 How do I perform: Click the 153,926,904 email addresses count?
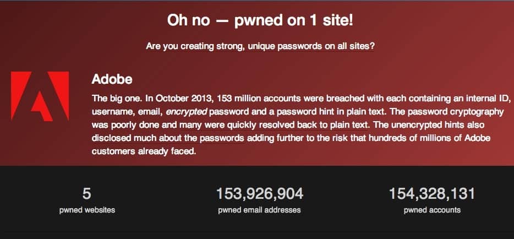260,194
